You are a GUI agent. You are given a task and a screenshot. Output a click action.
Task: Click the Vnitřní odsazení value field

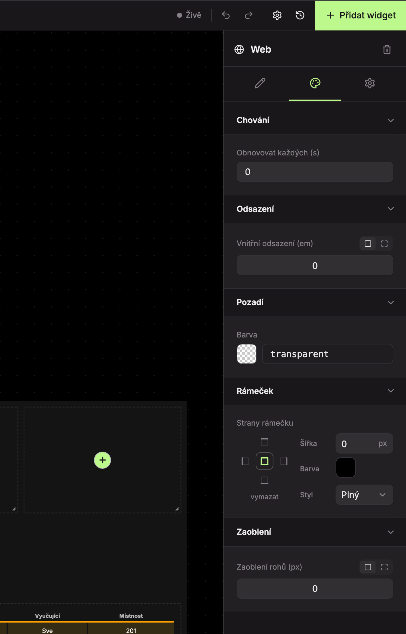pyautogui.click(x=315, y=265)
